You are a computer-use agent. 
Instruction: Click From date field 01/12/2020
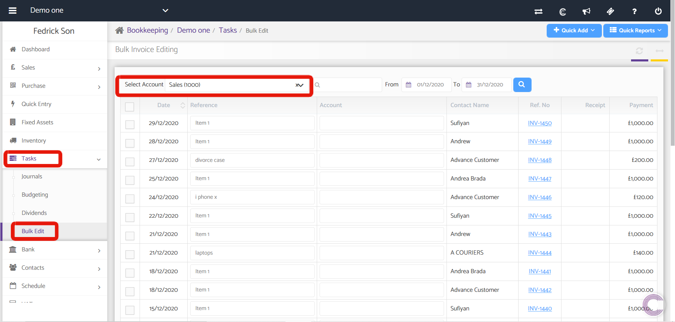click(426, 85)
